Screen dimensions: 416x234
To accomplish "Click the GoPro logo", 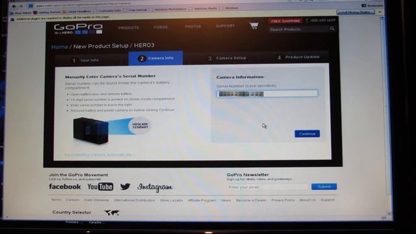I will [78, 29].
